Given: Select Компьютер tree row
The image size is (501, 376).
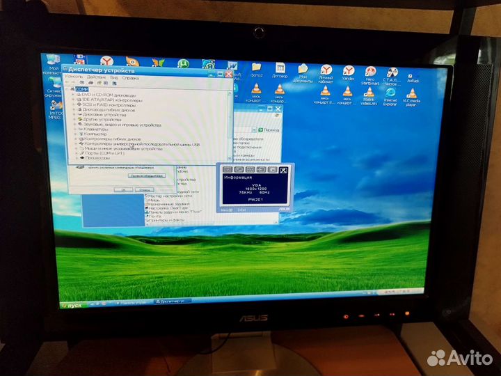Looking at the screenshot, I should 93,134.
